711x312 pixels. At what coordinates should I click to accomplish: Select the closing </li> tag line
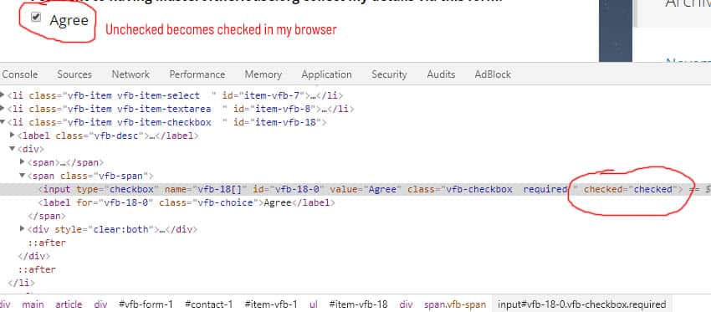pos(21,283)
